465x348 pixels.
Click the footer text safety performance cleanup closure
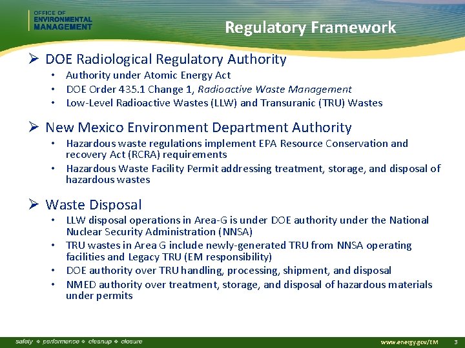coord(79,342)
